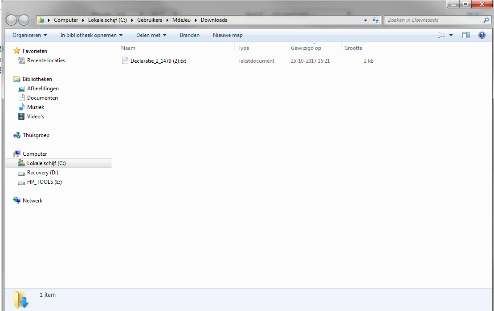Click Gebruikers in the address breadcrumb
The image size is (494, 311).
click(150, 20)
